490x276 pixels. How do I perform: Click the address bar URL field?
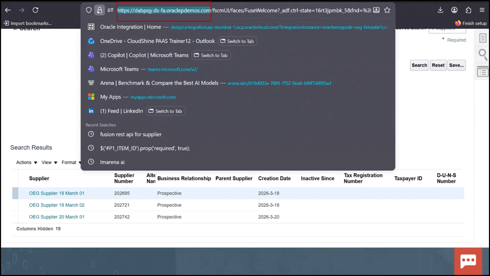(x=244, y=10)
